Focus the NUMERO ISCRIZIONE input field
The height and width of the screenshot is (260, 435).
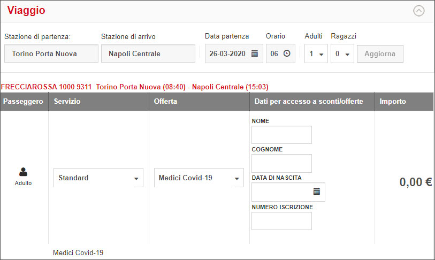[x=281, y=221]
